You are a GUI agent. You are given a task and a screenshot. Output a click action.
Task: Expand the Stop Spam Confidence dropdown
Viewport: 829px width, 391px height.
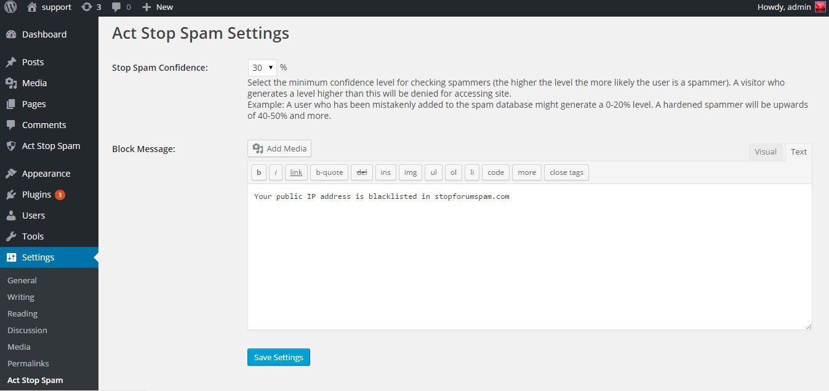pos(262,68)
